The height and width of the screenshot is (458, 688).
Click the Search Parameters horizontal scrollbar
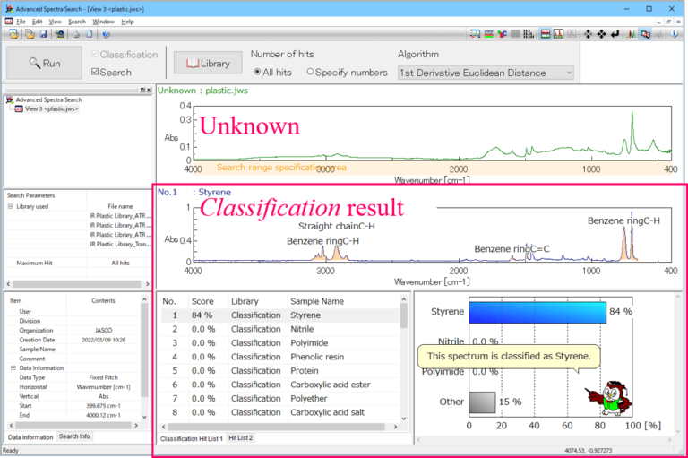(78, 284)
